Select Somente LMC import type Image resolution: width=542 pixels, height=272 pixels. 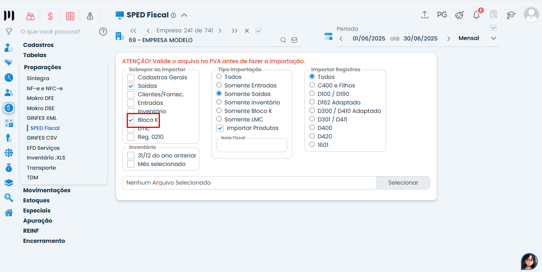click(x=219, y=119)
